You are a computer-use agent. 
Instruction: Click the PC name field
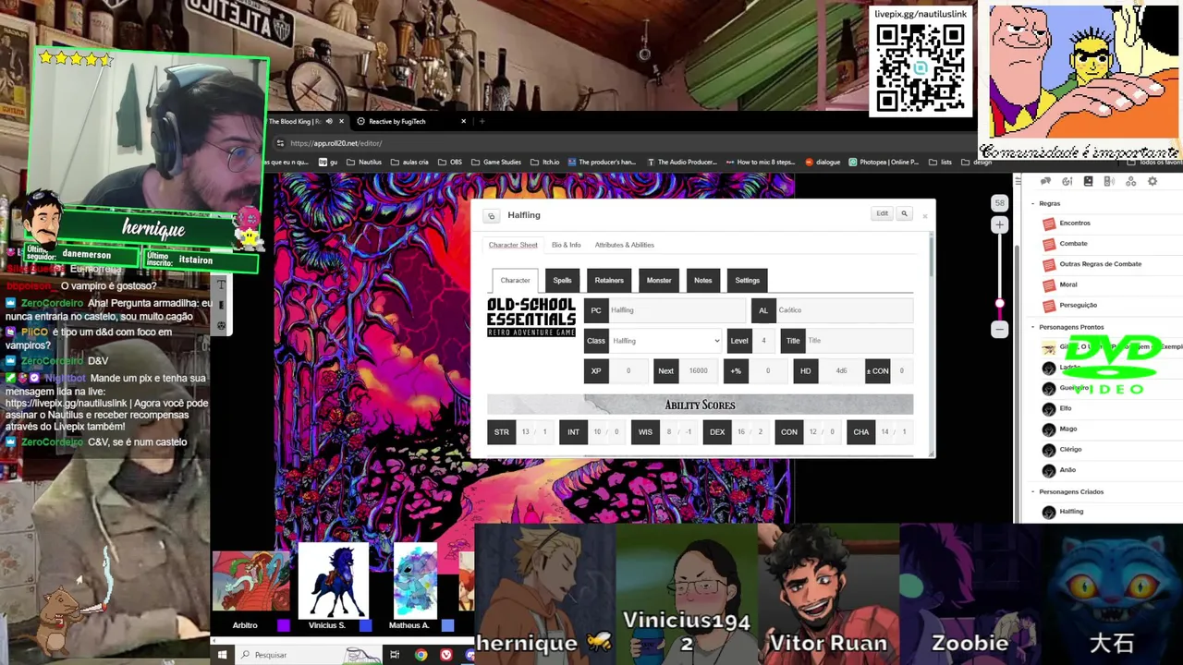pyautogui.click(x=677, y=310)
